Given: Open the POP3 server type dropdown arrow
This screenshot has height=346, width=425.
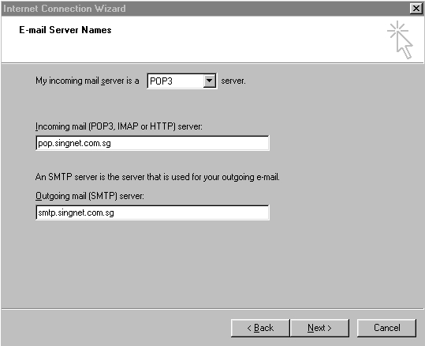Looking at the screenshot, I should click(x=209, y=81).
